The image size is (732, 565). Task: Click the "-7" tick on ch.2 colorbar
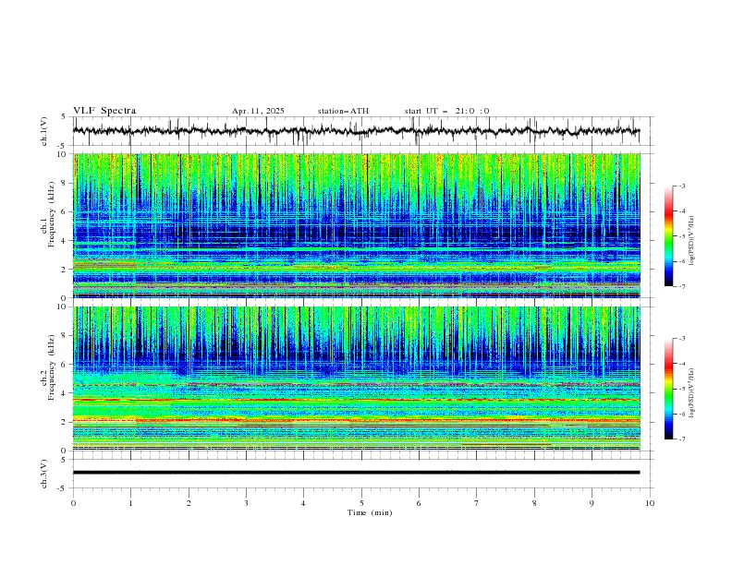click(681, 439)
